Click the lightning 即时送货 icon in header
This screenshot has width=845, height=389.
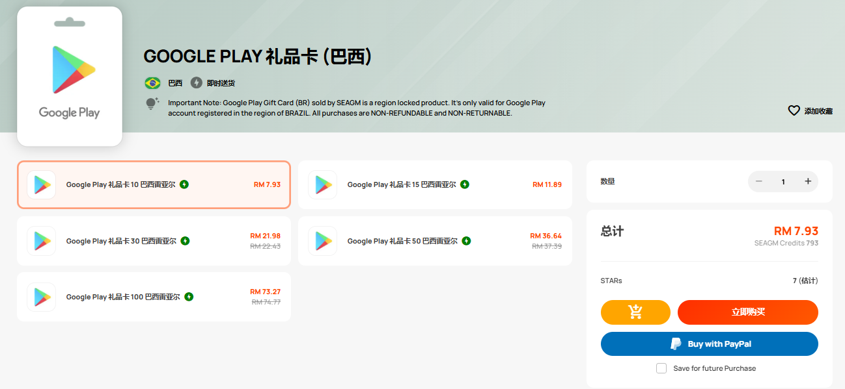197,83
